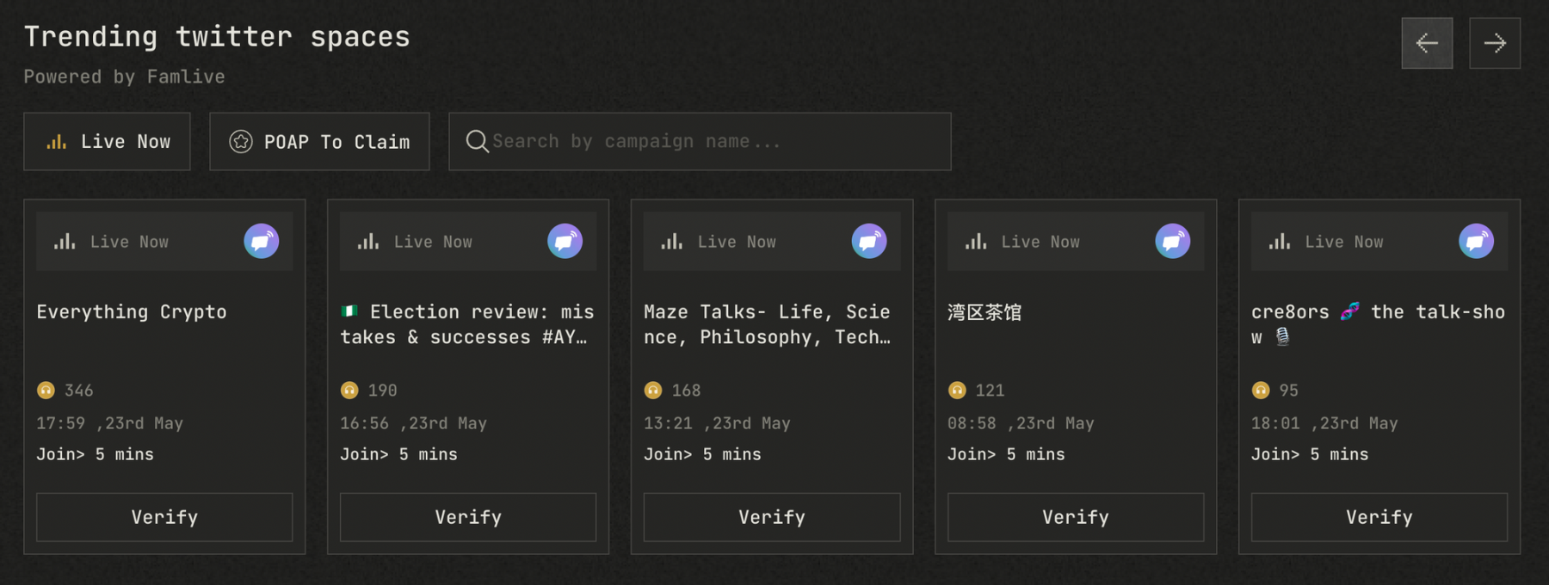Click the next arrow button
Viewport: 1549px width, 585px height.
pyautogui.click(x=1495, y=43)
